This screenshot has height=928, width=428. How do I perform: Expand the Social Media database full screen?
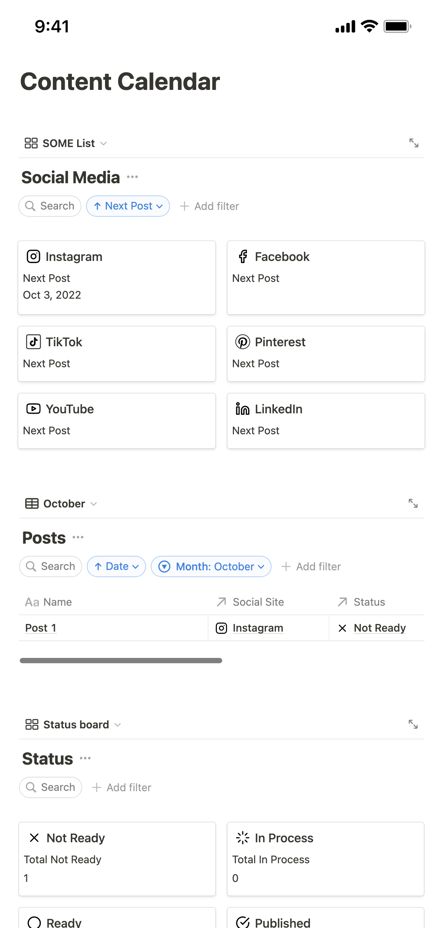(414, 143)
